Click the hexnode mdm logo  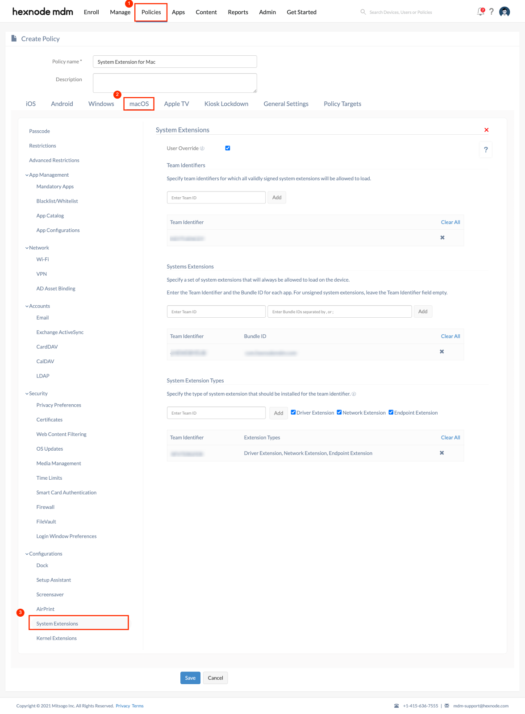tap(42, 12)
